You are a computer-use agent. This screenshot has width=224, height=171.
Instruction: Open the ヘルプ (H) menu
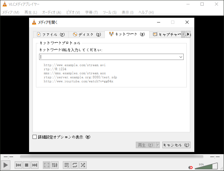[146, 12]
